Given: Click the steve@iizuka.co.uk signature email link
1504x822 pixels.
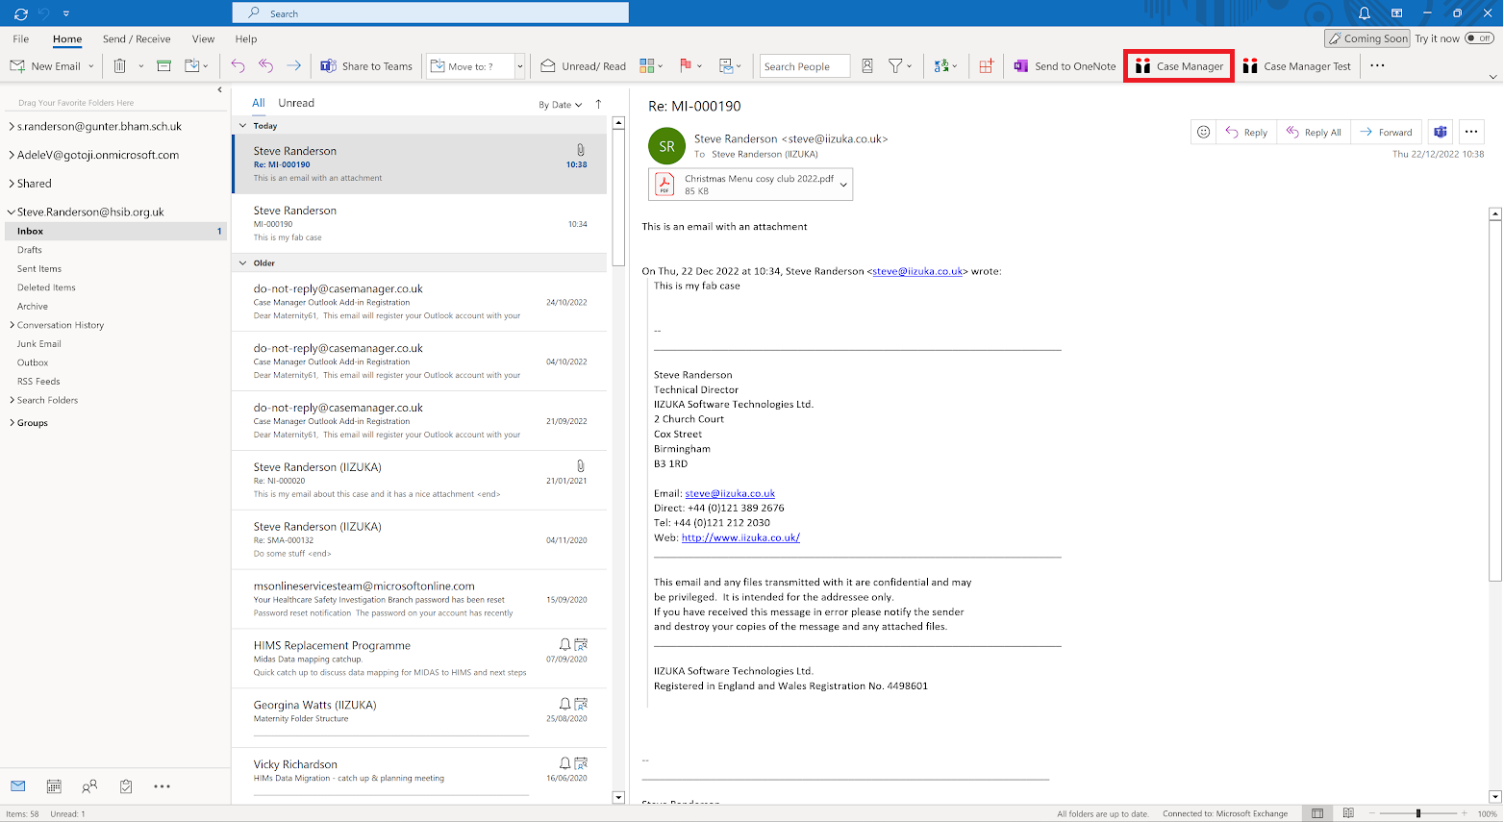Looking at the screenshot, I should click(730, 493).
